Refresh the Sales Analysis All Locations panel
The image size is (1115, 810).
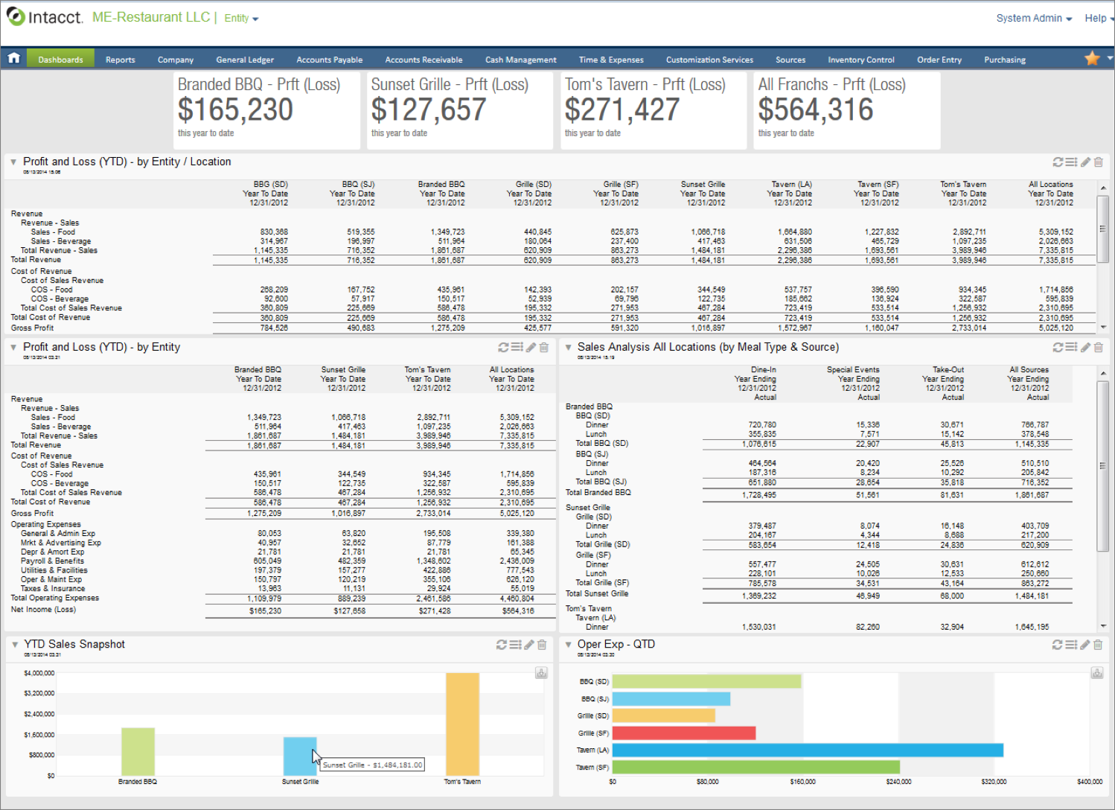pyautogui.click(x=1058, y=347)
